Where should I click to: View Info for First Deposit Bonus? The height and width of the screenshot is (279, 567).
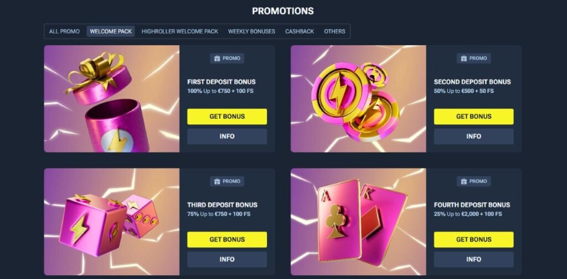click(x=227, y=136)
